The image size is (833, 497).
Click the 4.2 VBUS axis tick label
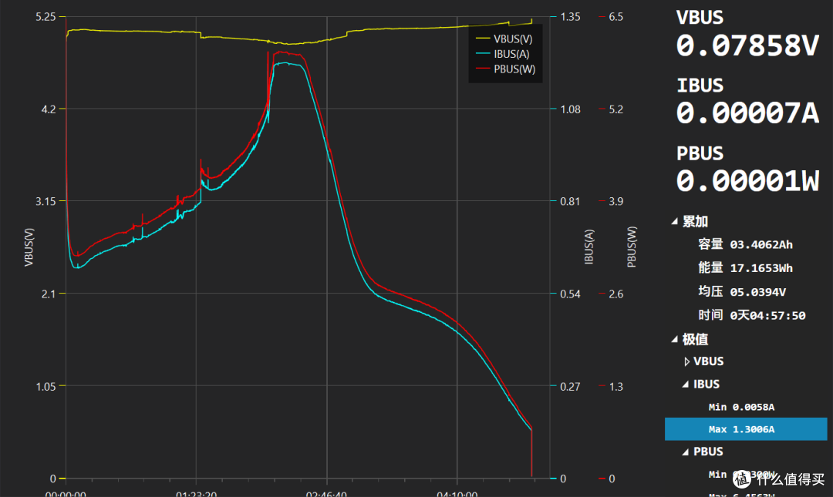click(x=49, y=109)
